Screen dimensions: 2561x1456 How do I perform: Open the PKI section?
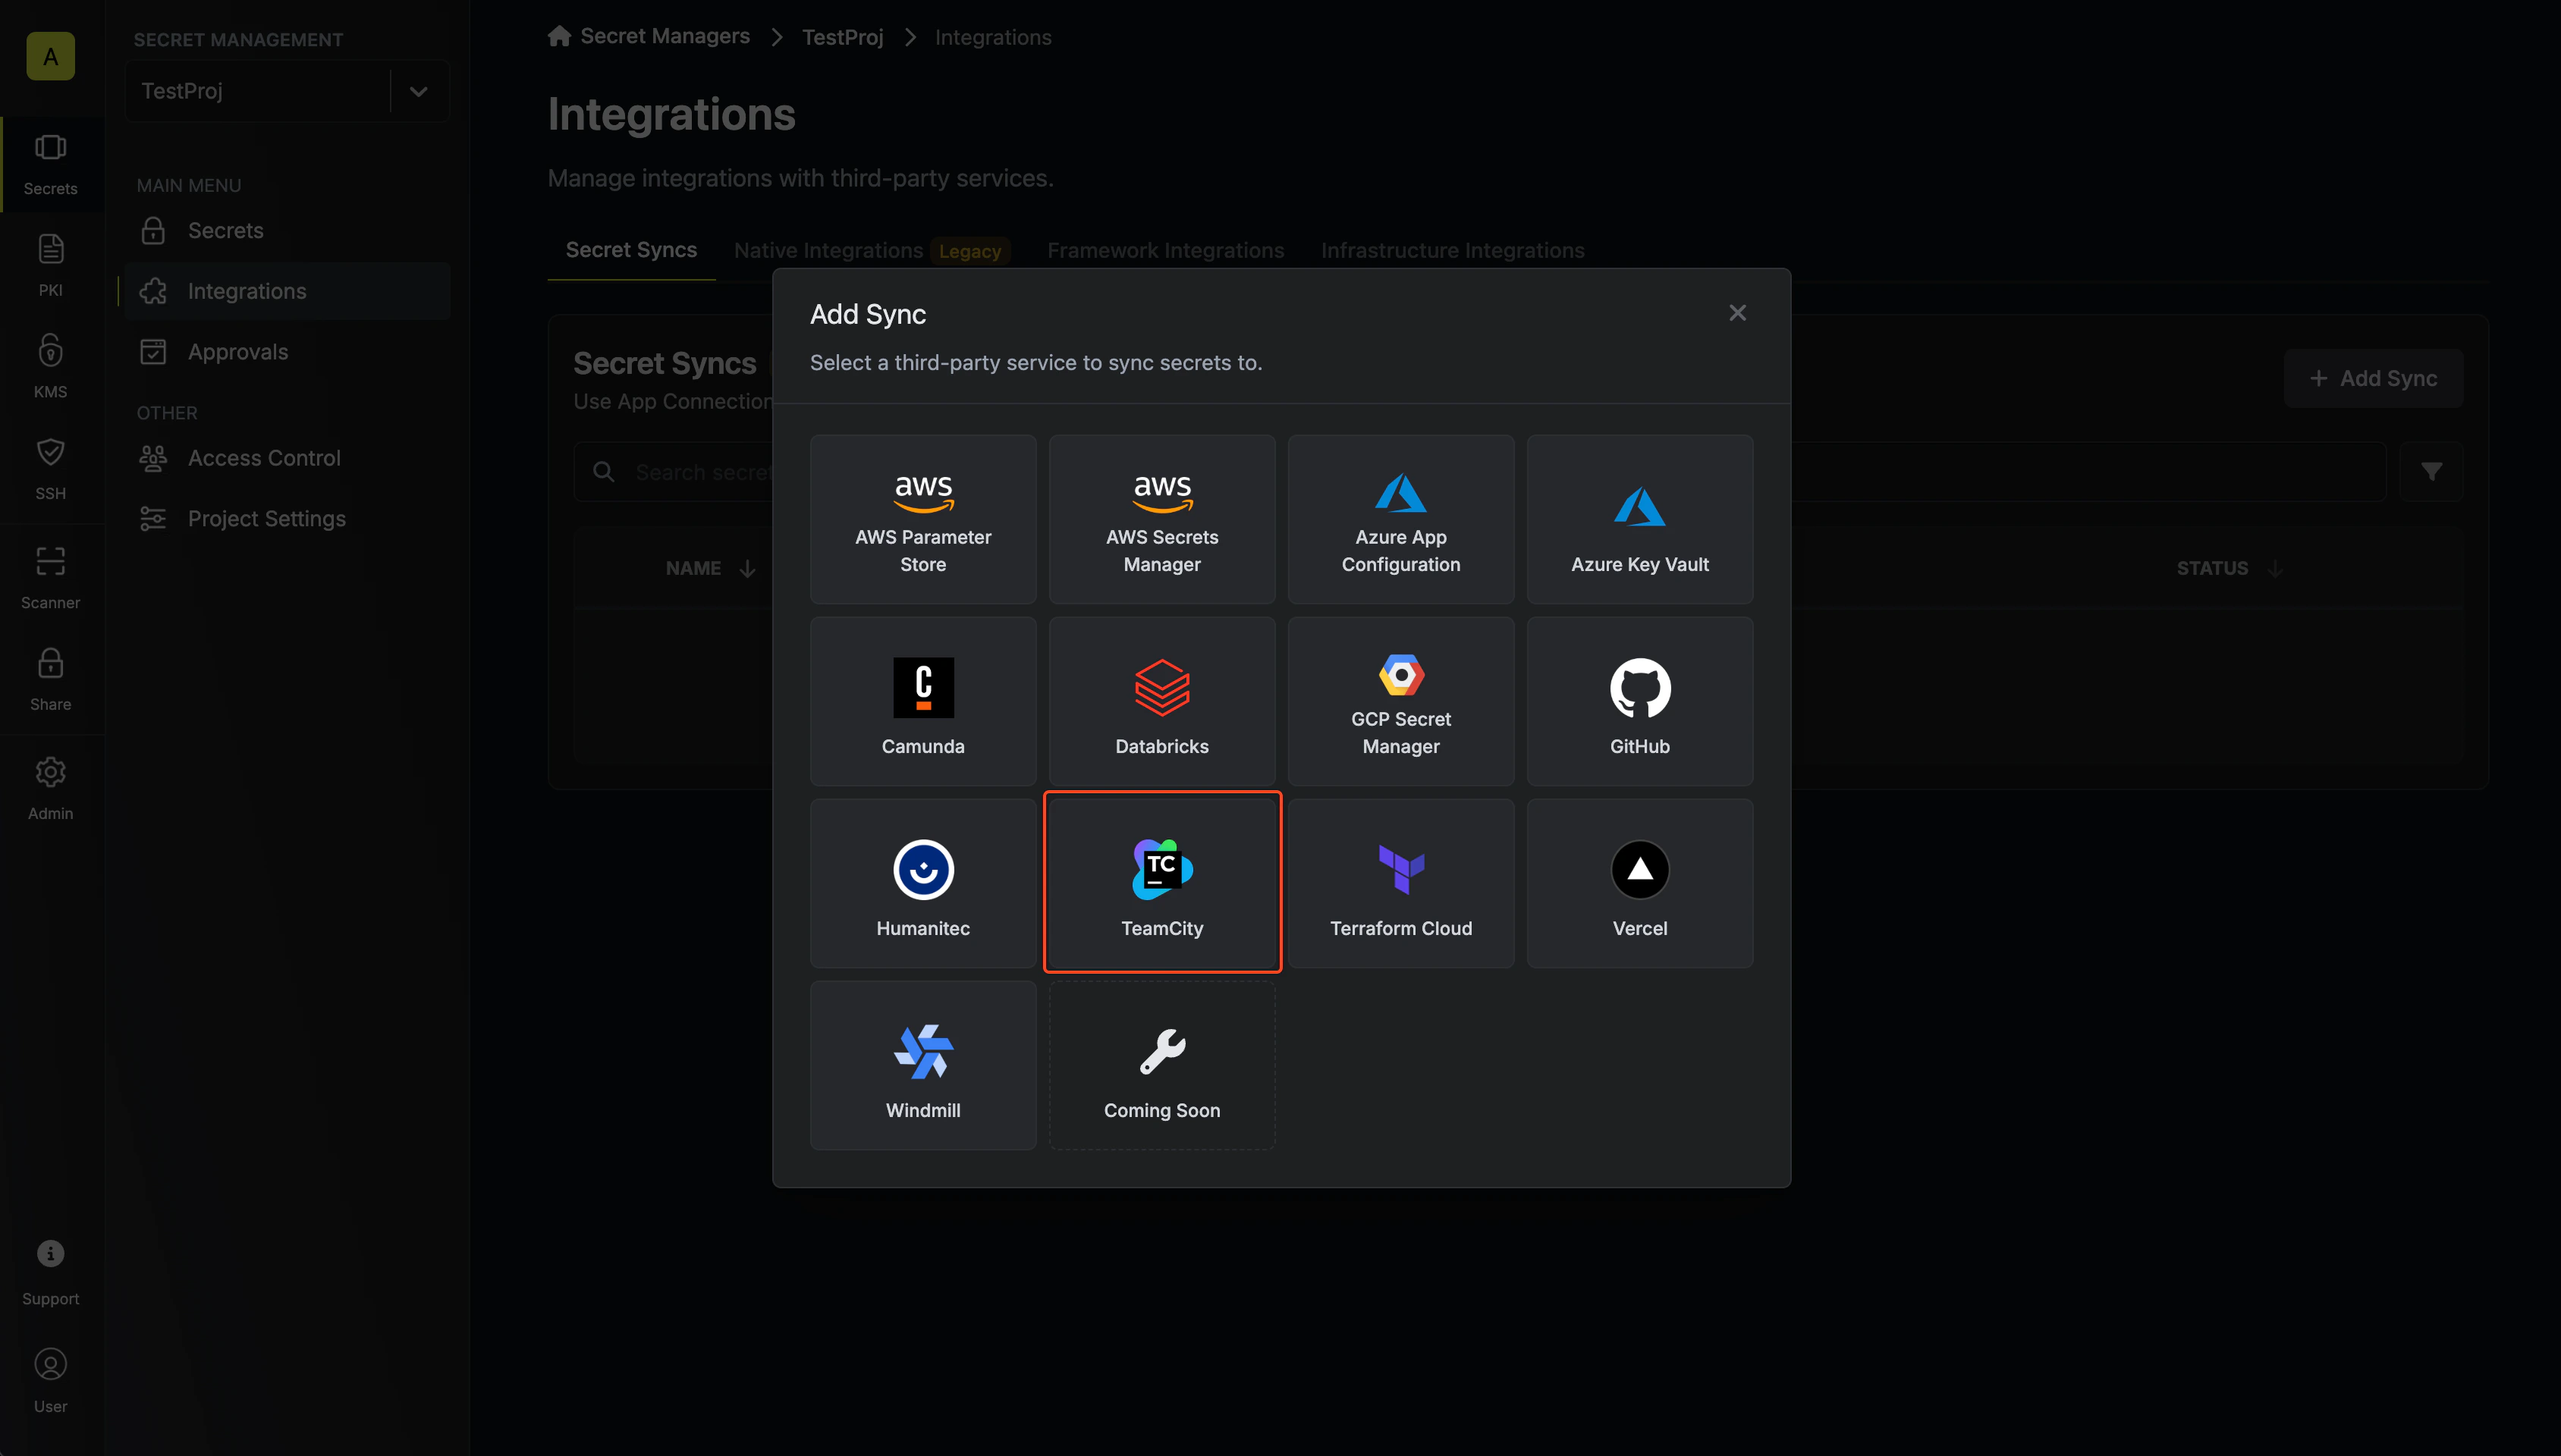(51, 265)
